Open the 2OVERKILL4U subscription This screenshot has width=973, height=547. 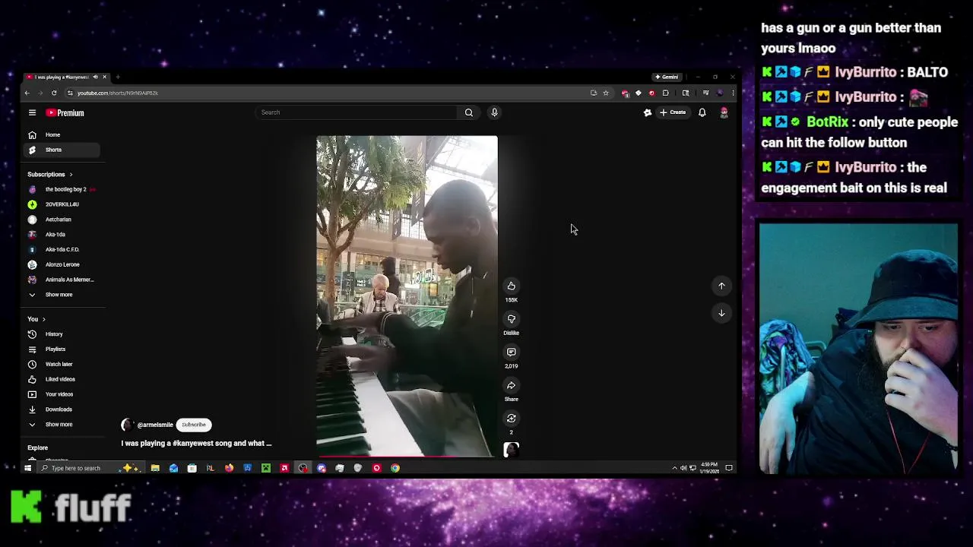coord(62,204)
